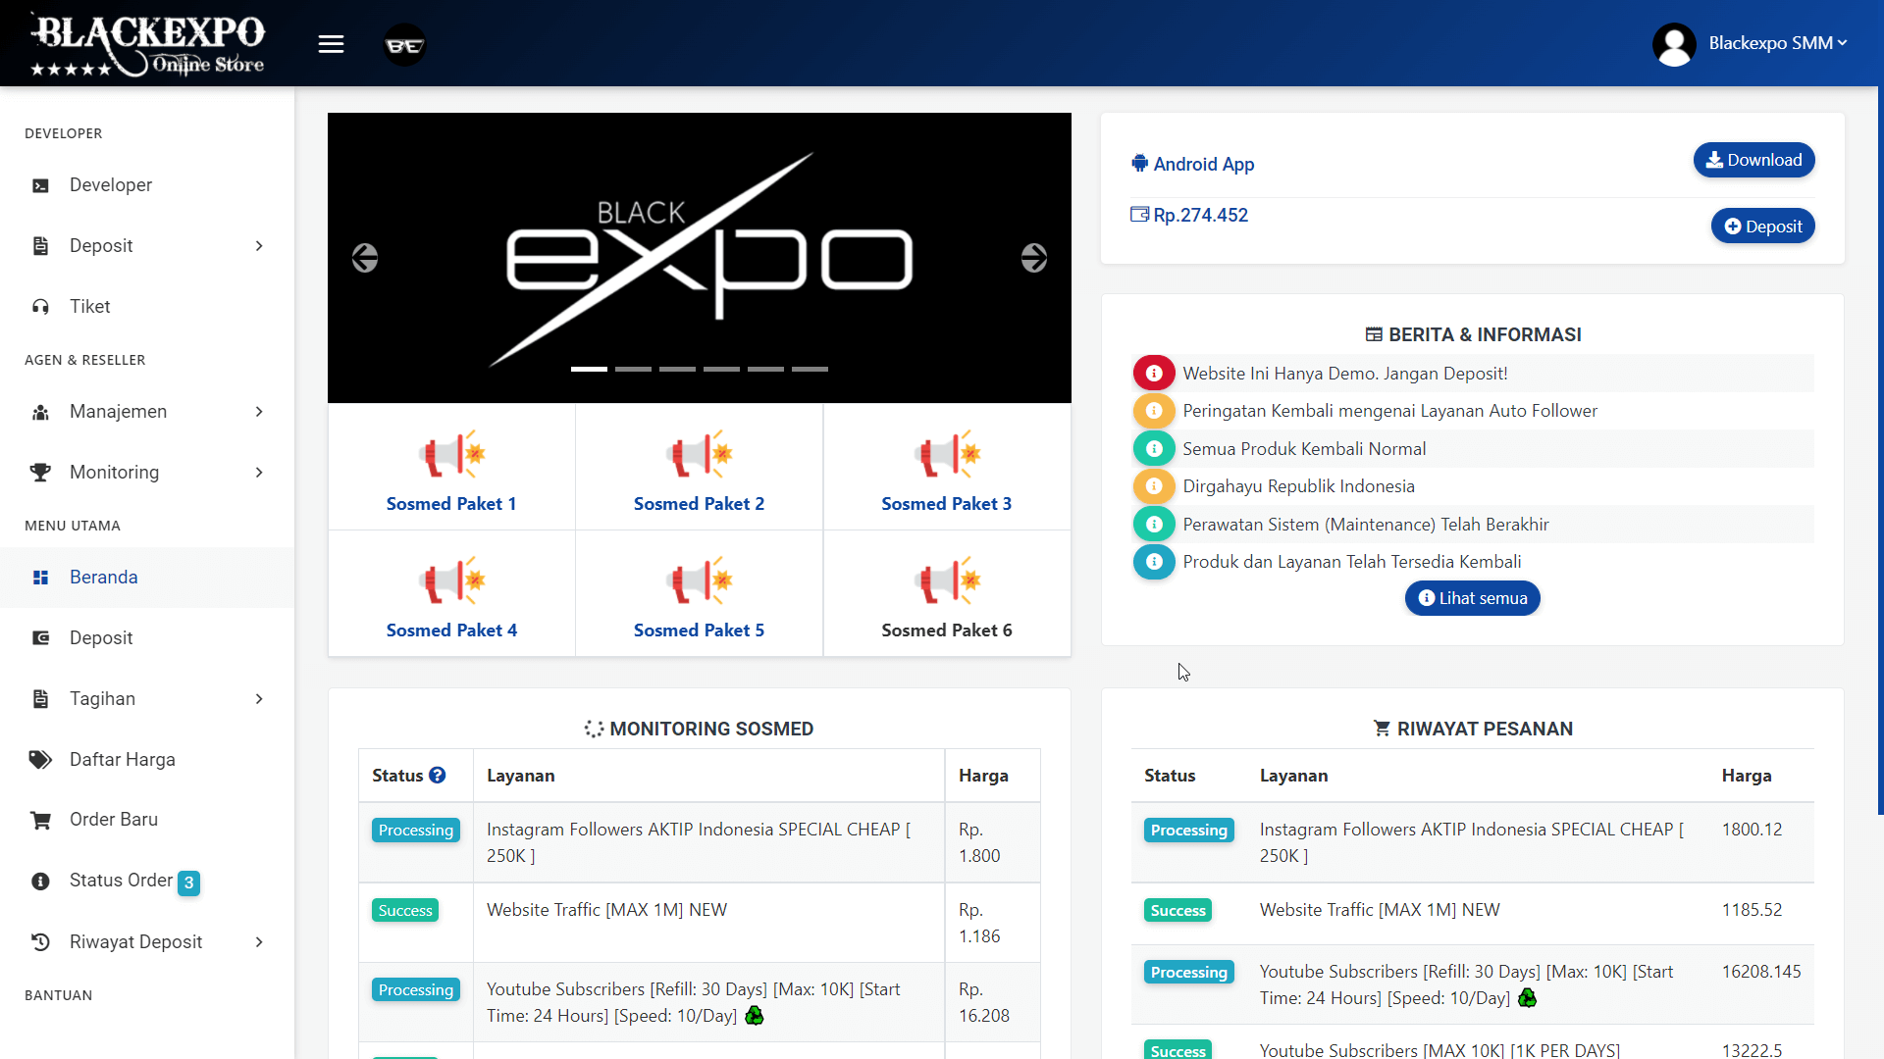Click the Status Order badge 3
Screen dimensions: 1884x1059
(188, 882)
